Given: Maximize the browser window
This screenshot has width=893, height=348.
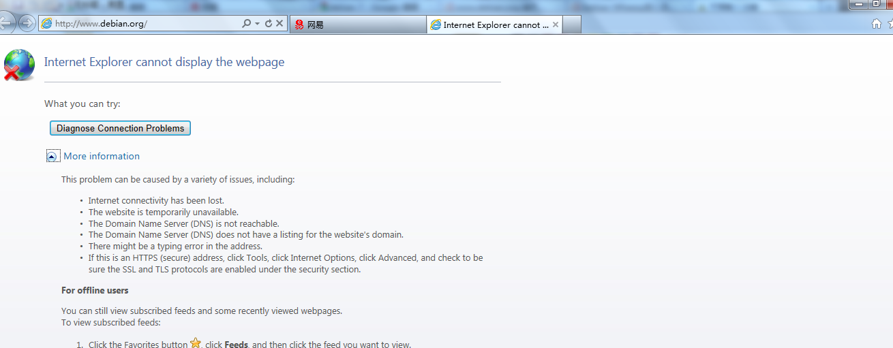Looking at the screenshot, I should (876, 3).
